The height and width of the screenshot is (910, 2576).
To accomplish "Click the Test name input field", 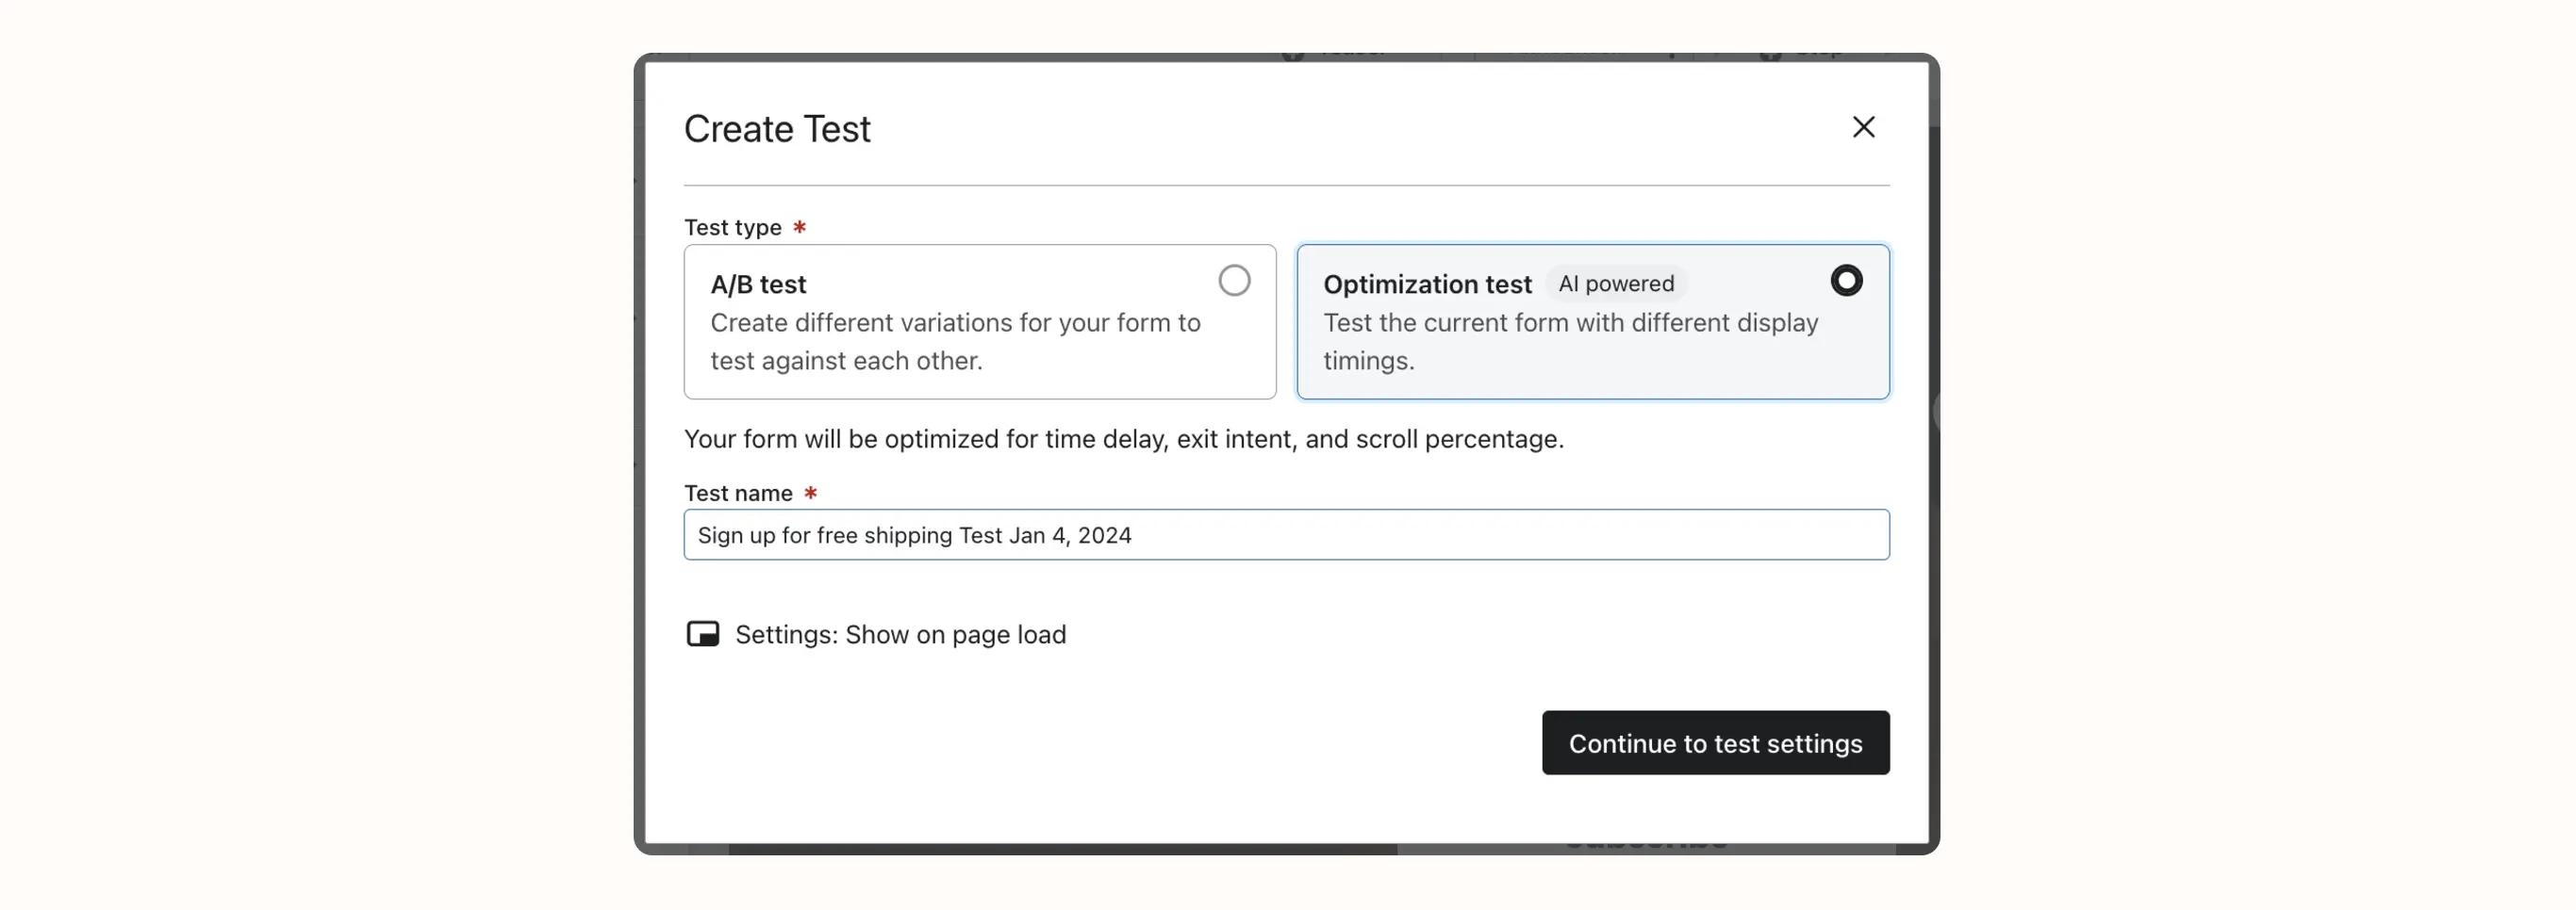I will [x=1286, y=534].
